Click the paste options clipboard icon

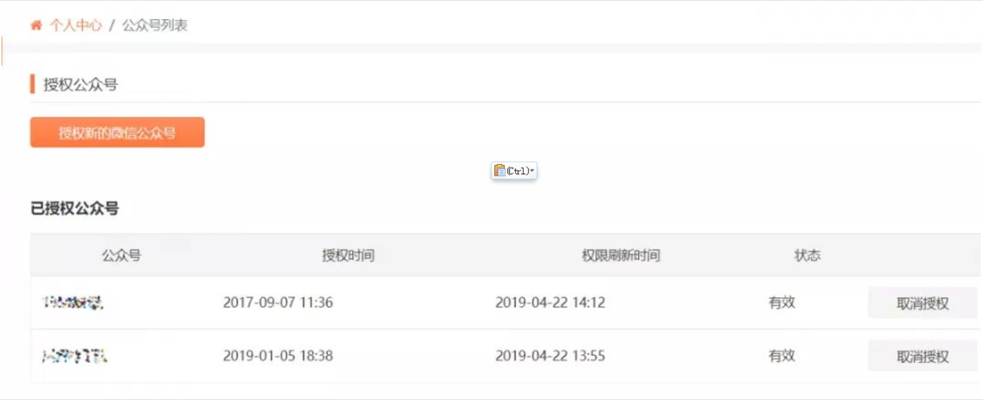pyautogui.click(x=499, y=171)
